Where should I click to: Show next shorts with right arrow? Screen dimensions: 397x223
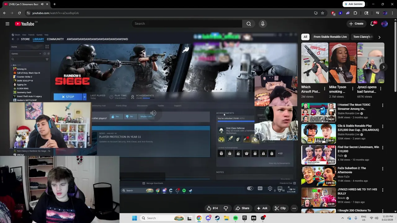coord(383,67)
